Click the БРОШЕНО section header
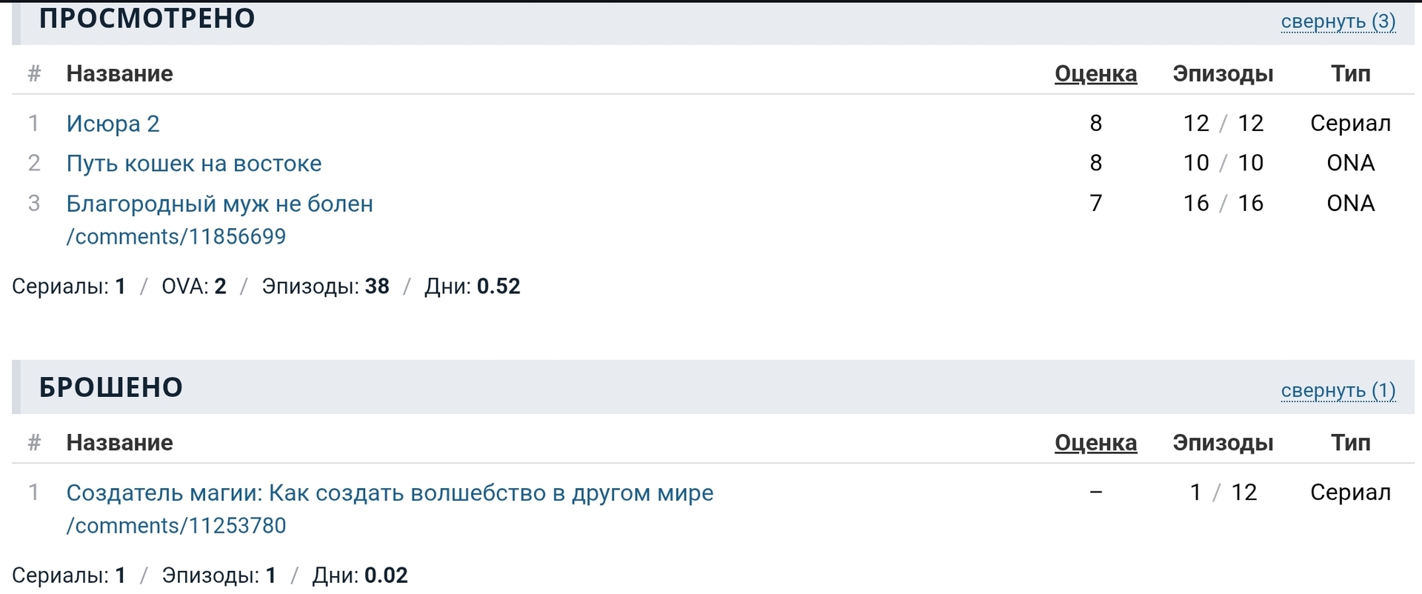Screen dimensions: 1422x594 tap(110, 387)
